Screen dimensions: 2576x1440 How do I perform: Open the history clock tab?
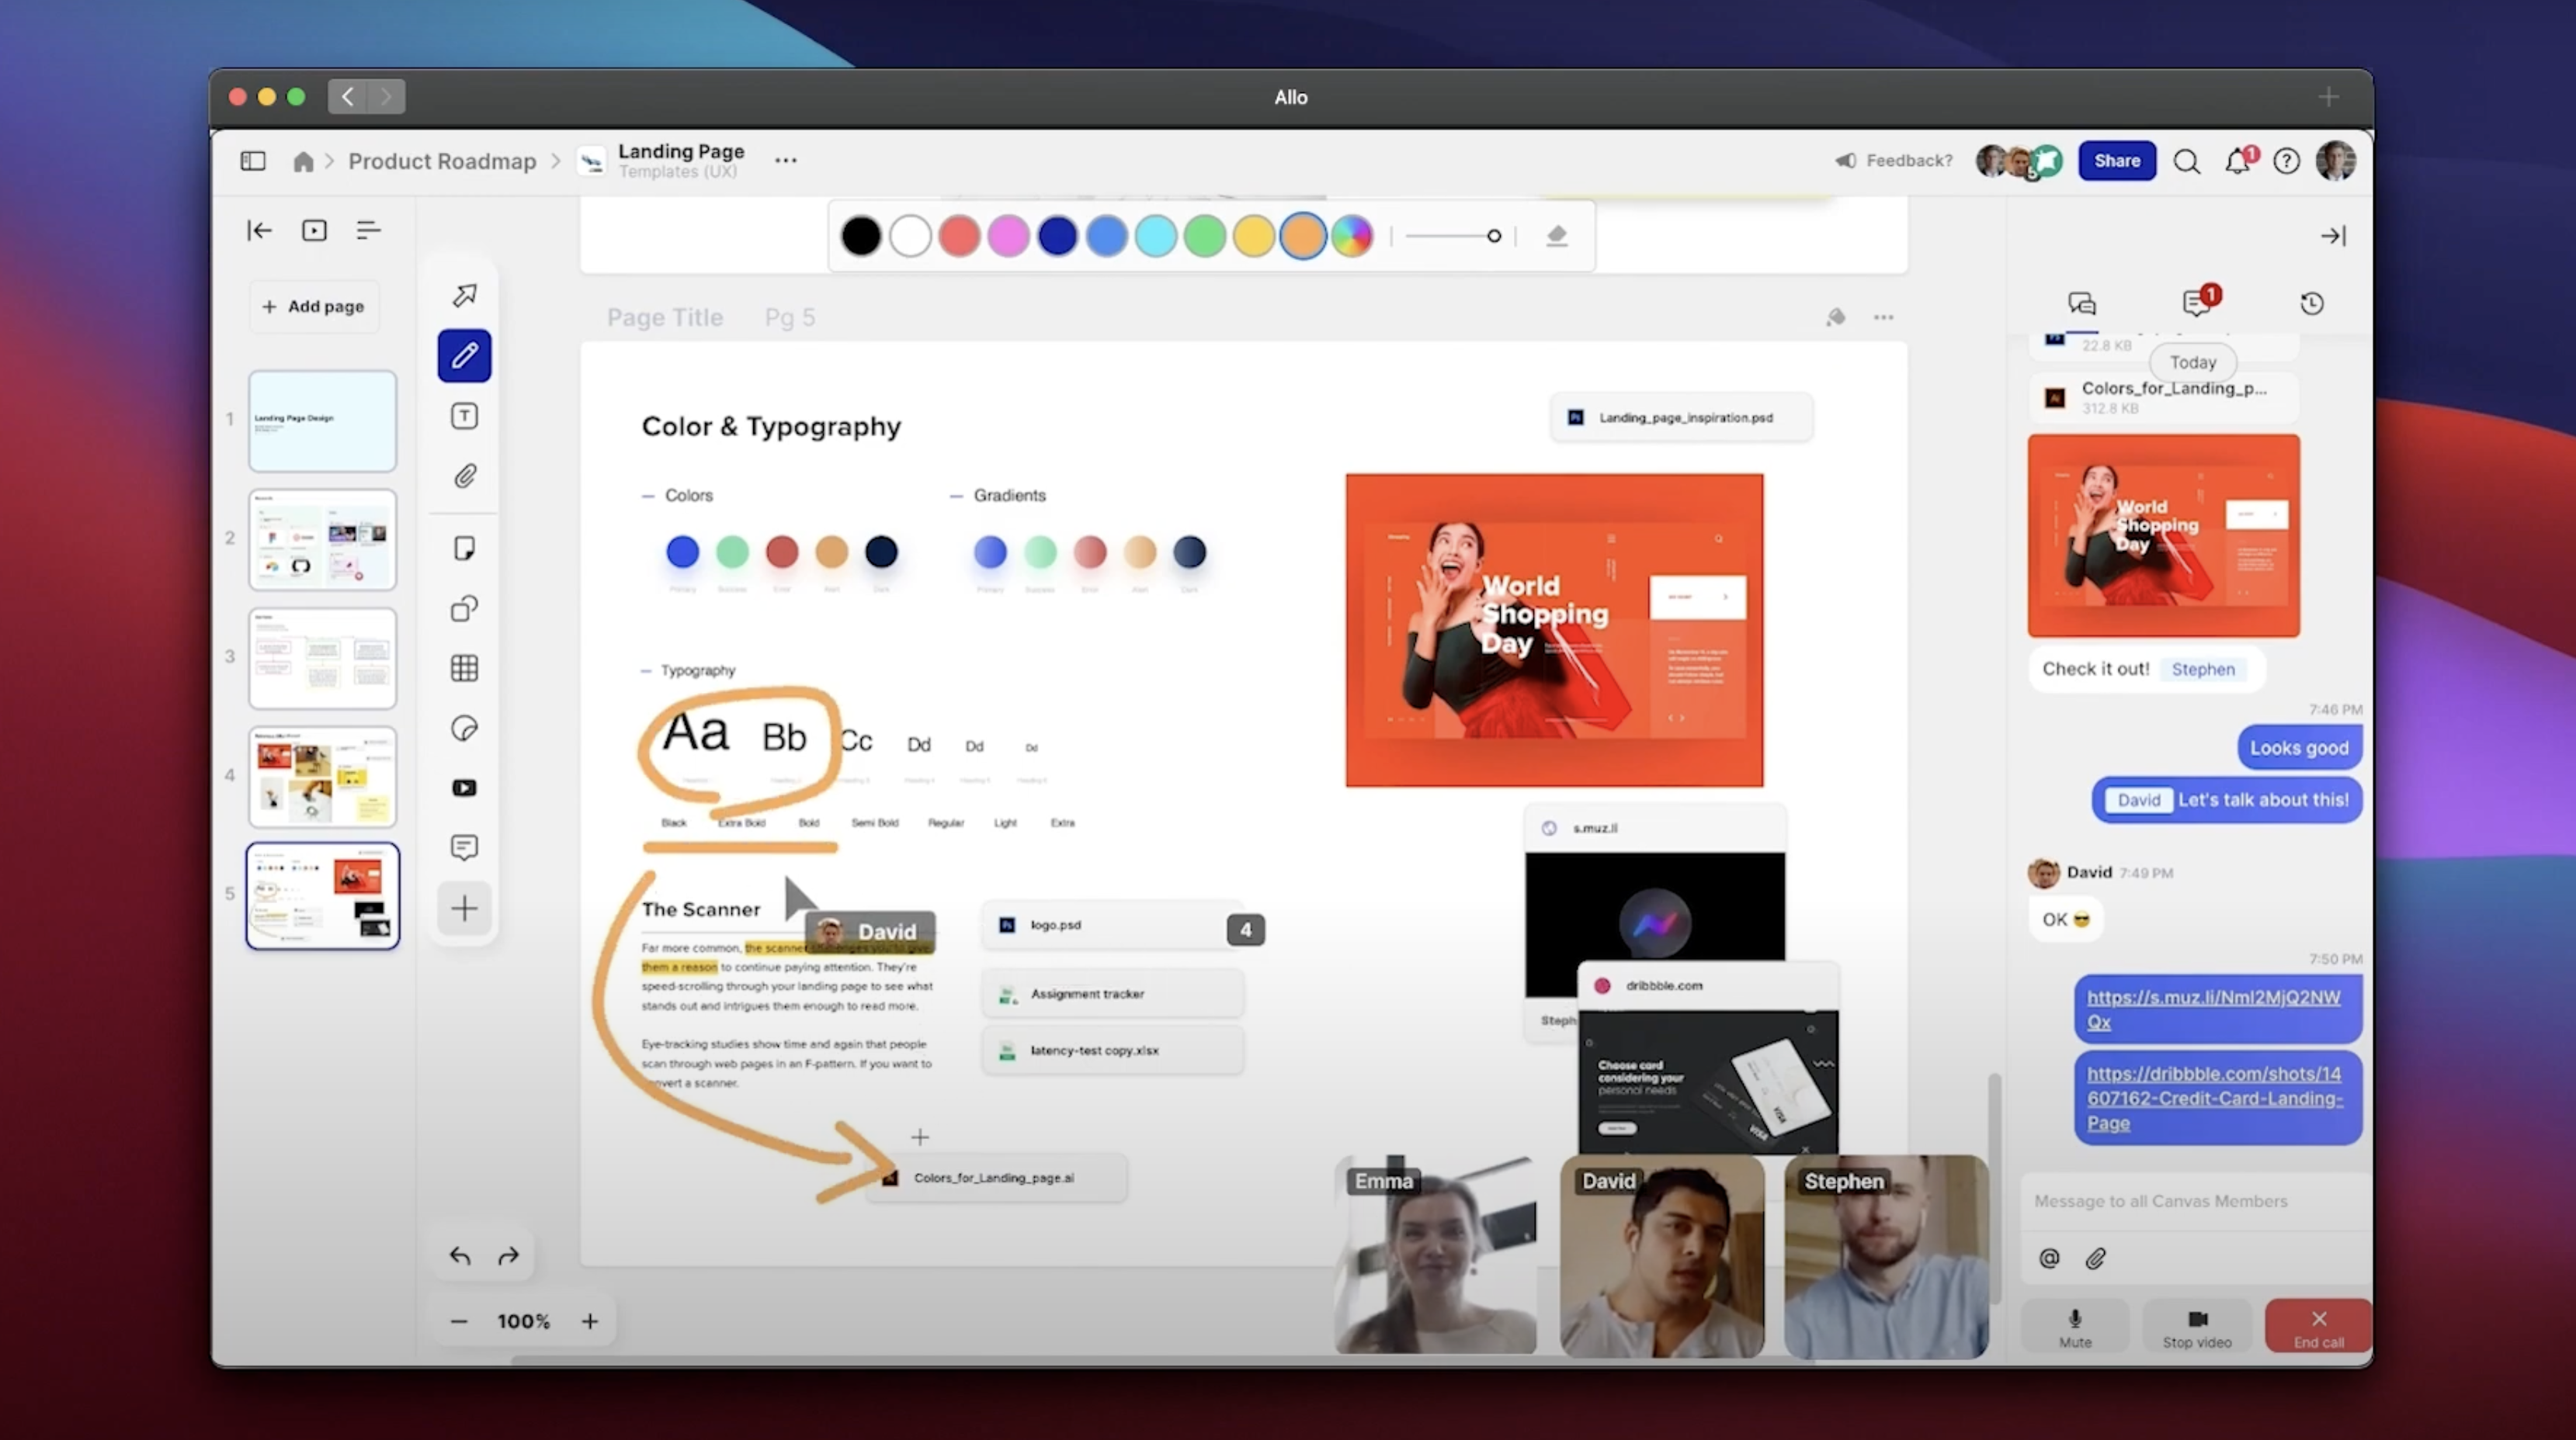pos(2311,304)
